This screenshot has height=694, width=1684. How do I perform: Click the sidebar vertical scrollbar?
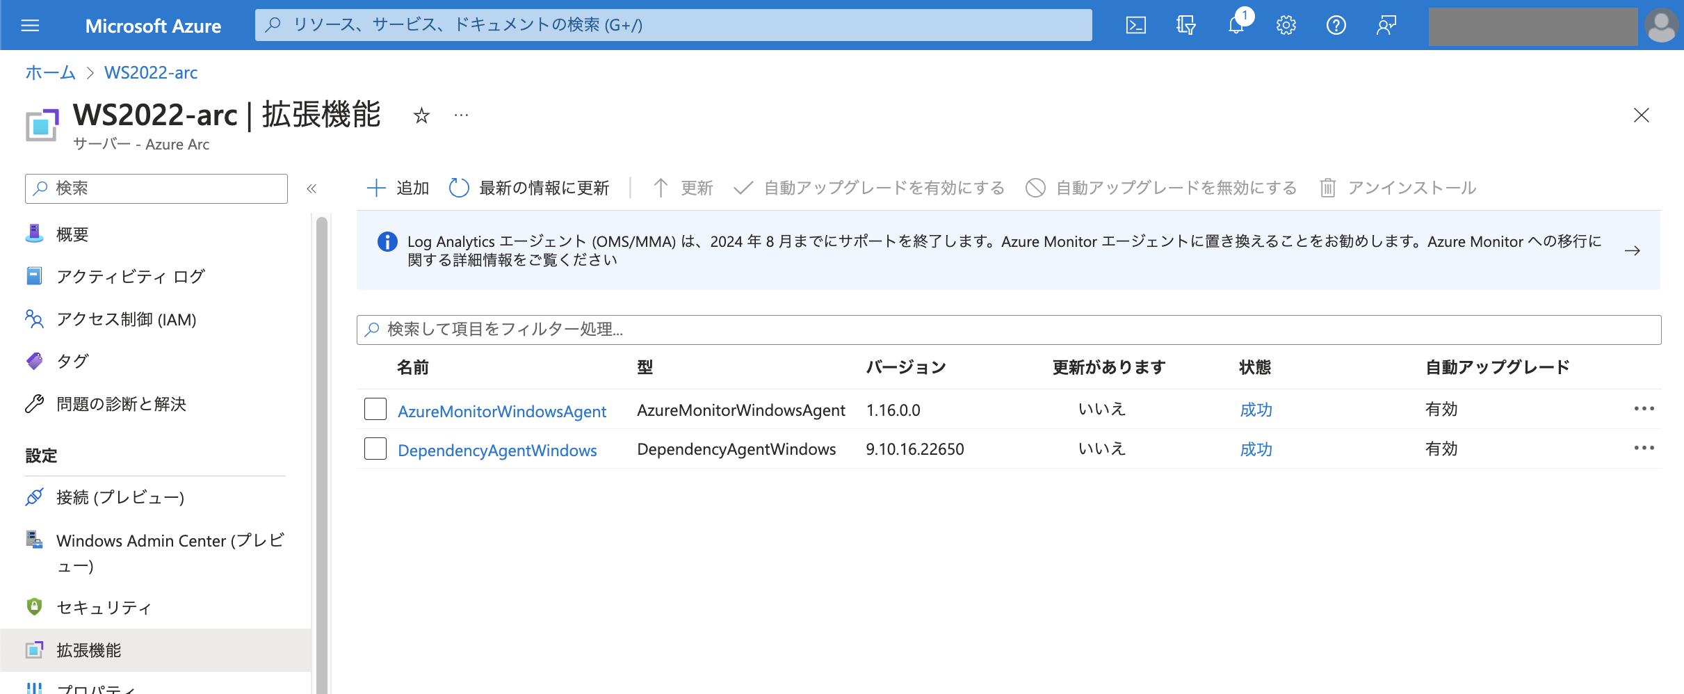click(x=321, y=455)
